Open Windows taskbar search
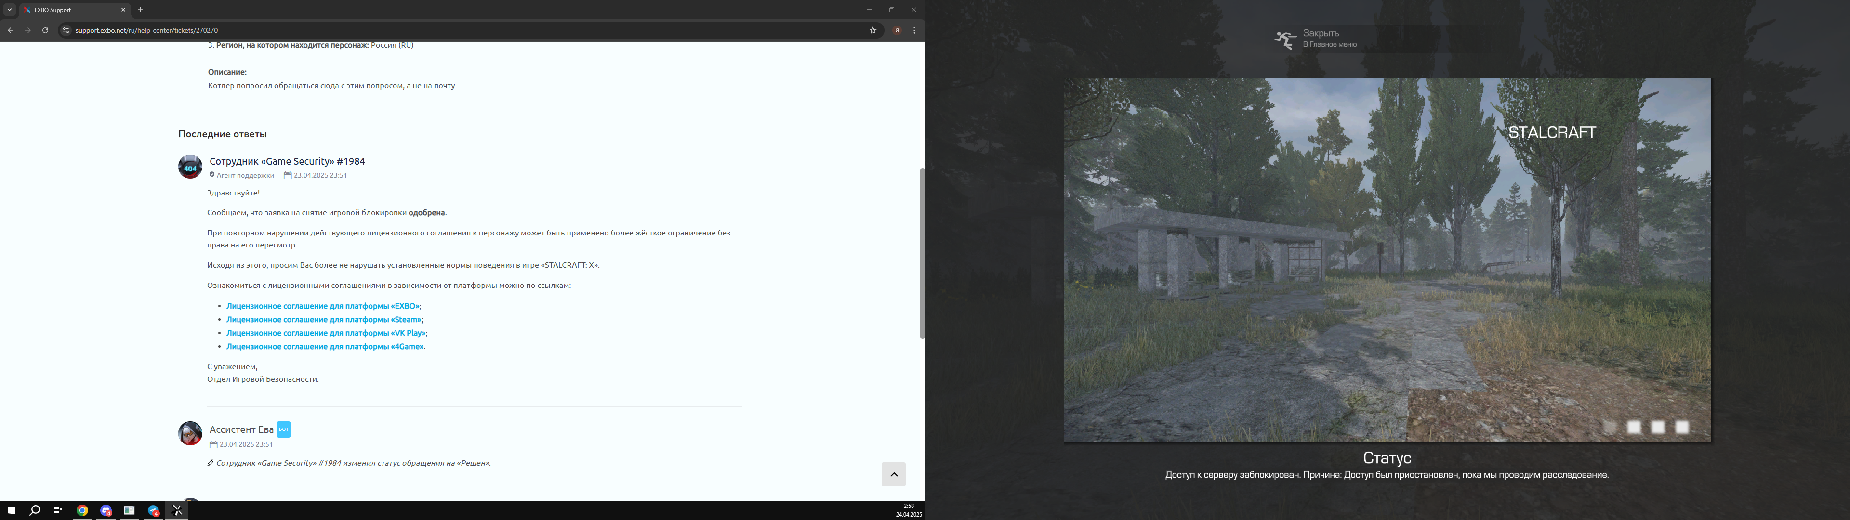The width and height of the screenshot is (1850, 520). coord(35,511)
